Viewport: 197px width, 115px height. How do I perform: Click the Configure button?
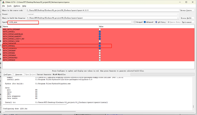click(8, 74)
